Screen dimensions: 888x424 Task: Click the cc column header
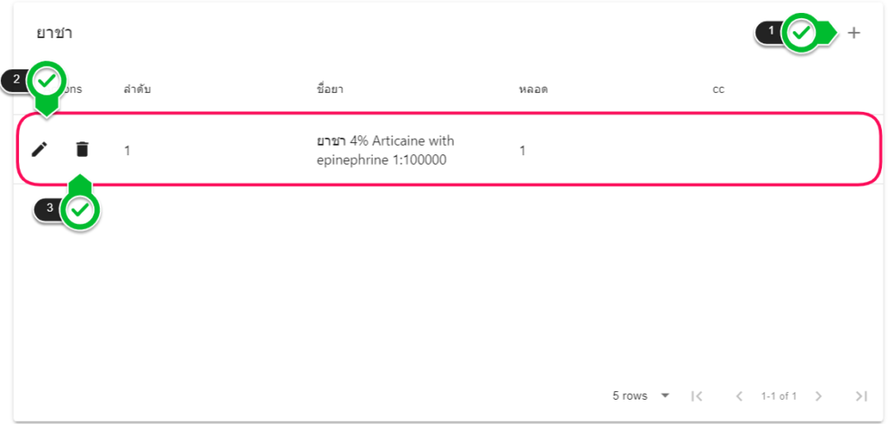tap(718, 88)
